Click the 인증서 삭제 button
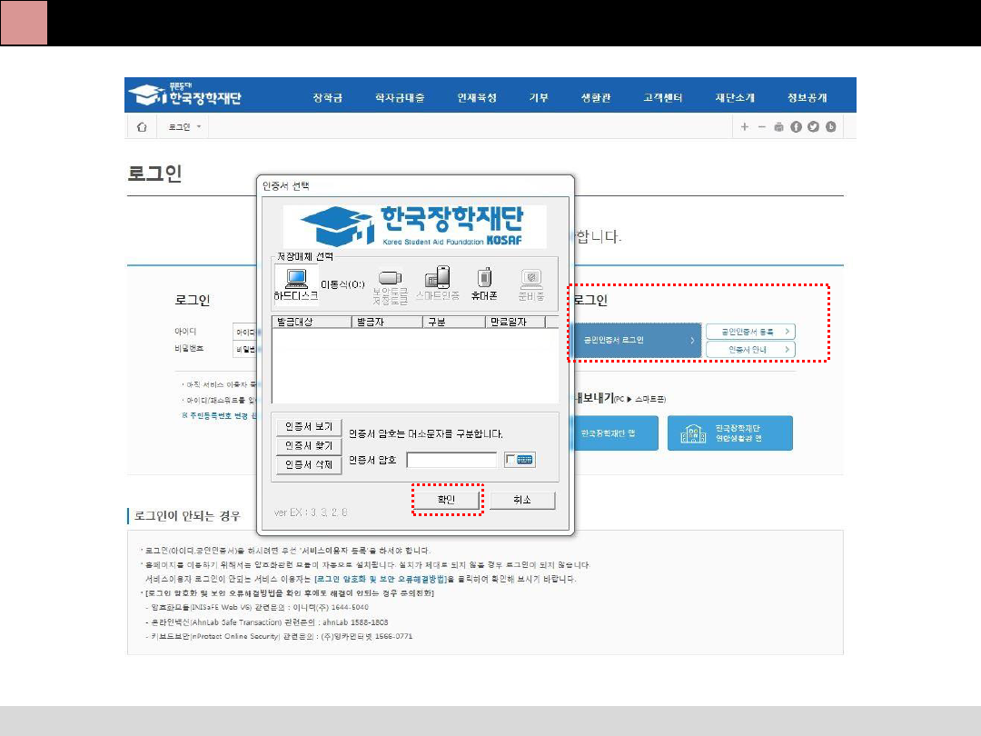This screenshot has height=736, width=981. coord(309,464)
